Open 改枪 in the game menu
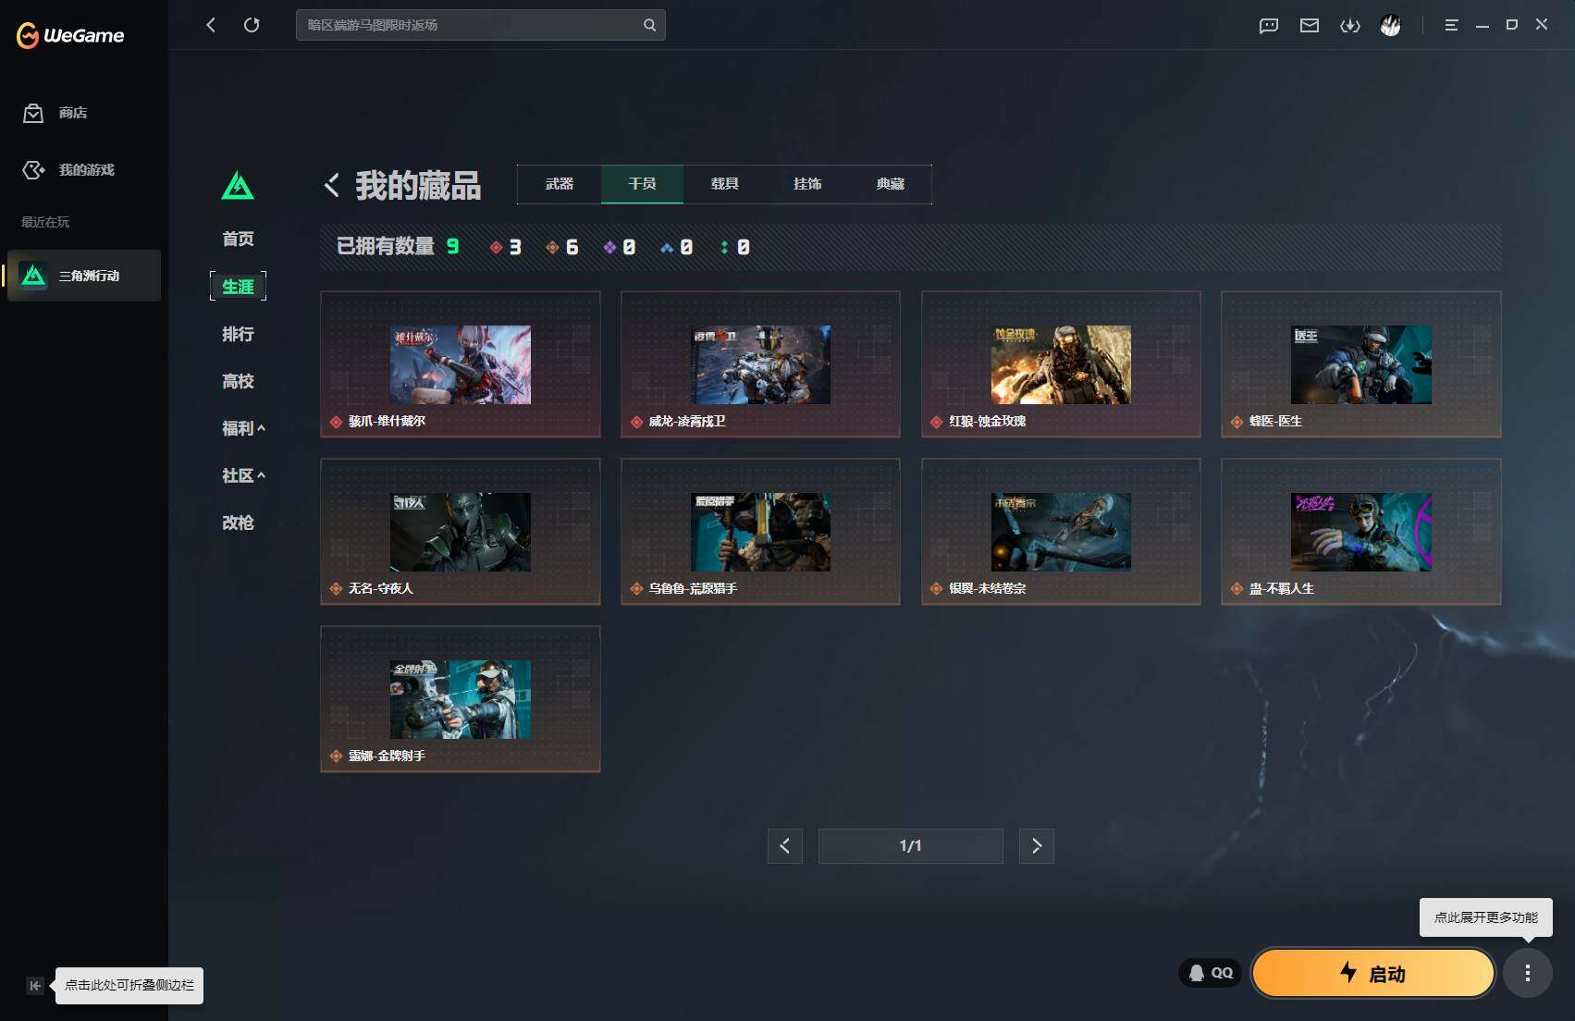1575x1021 pixels. 238,523
